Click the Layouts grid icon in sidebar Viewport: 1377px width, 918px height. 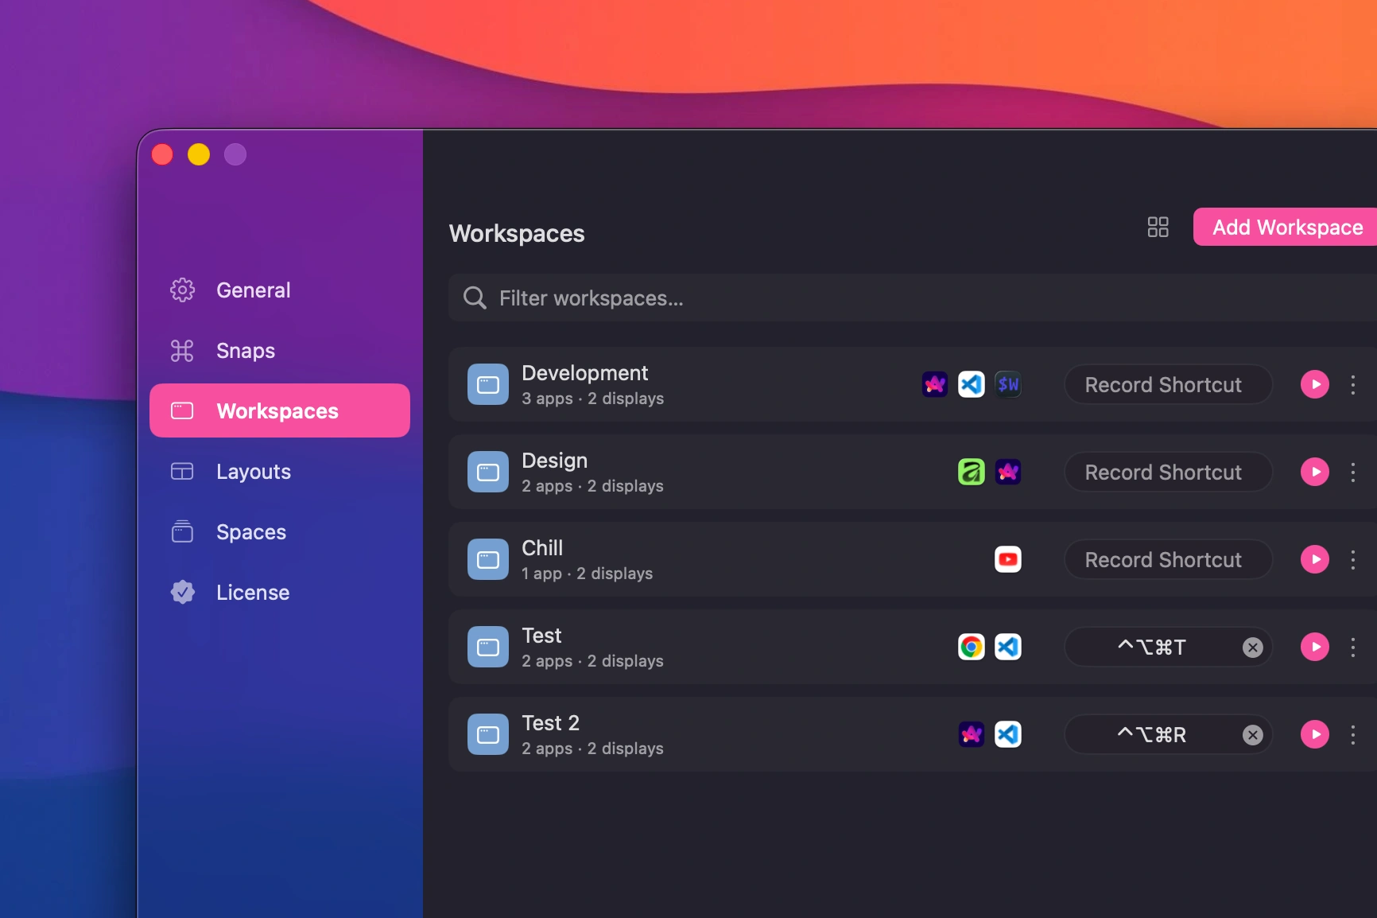point(182,472)
